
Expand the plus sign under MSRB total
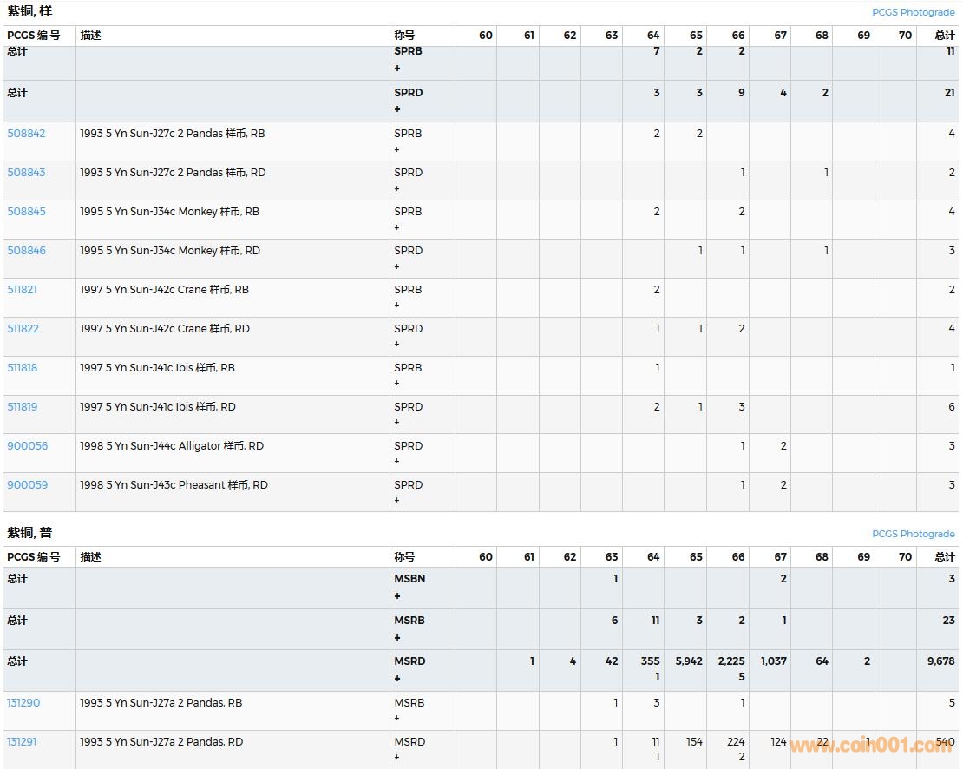tap(397, 638)
